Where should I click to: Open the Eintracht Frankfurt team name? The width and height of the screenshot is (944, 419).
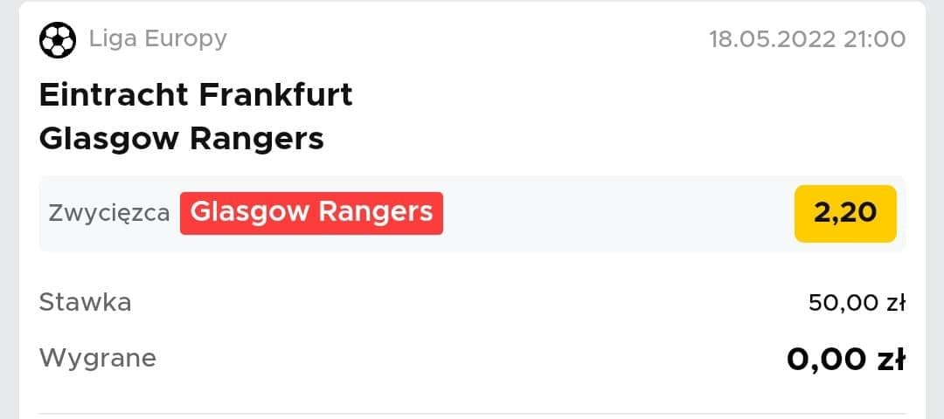click(196, 95)
